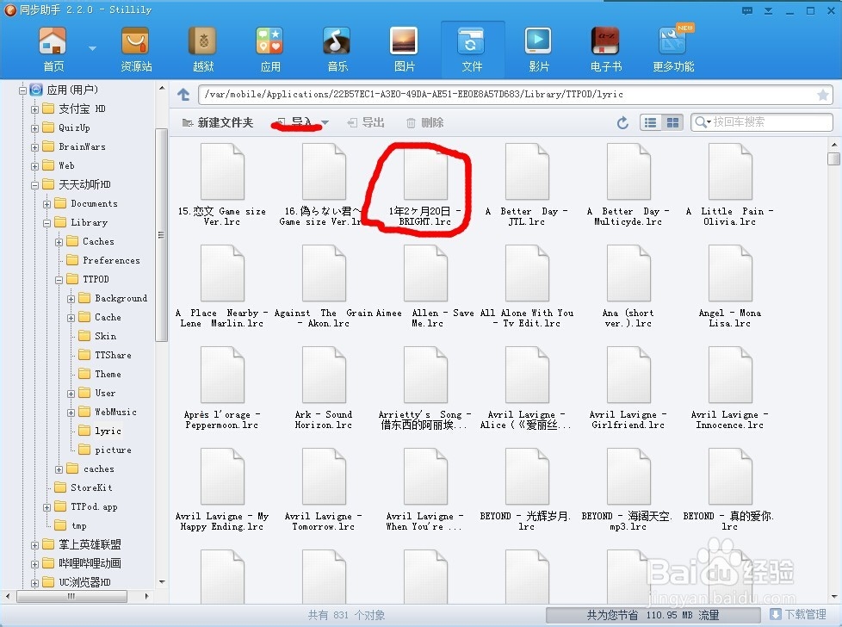Open the 音乐 music section

(337, 49)
